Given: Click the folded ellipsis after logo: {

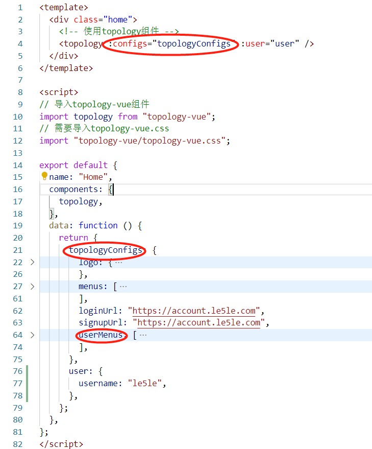Looking at the screenshot, I should coord(119,262).
